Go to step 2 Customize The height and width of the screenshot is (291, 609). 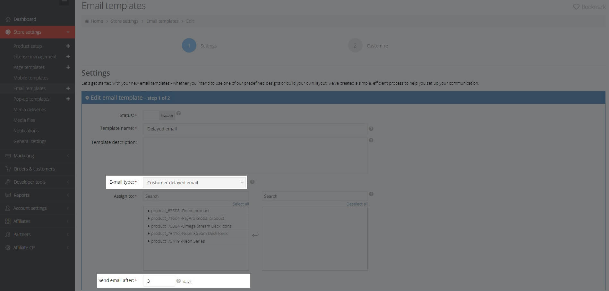point(355,45)
